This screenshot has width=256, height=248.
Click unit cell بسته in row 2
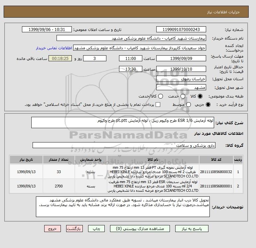[91, 186]
